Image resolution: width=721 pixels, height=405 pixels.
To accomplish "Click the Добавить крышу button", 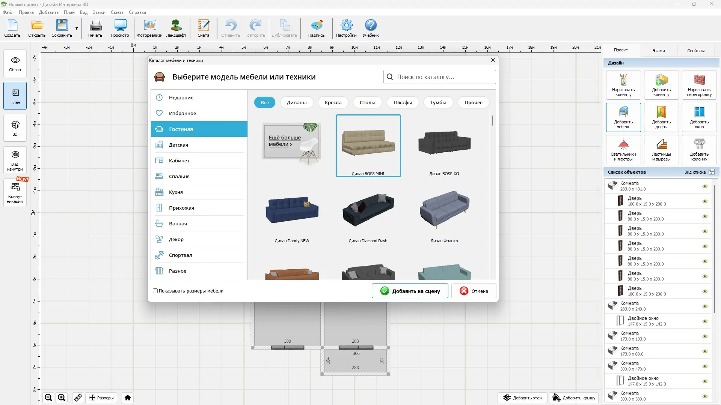I will click(573, 397).
